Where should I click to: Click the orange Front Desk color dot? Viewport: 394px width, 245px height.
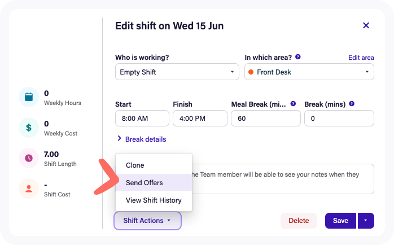click(x=251, y=72)
